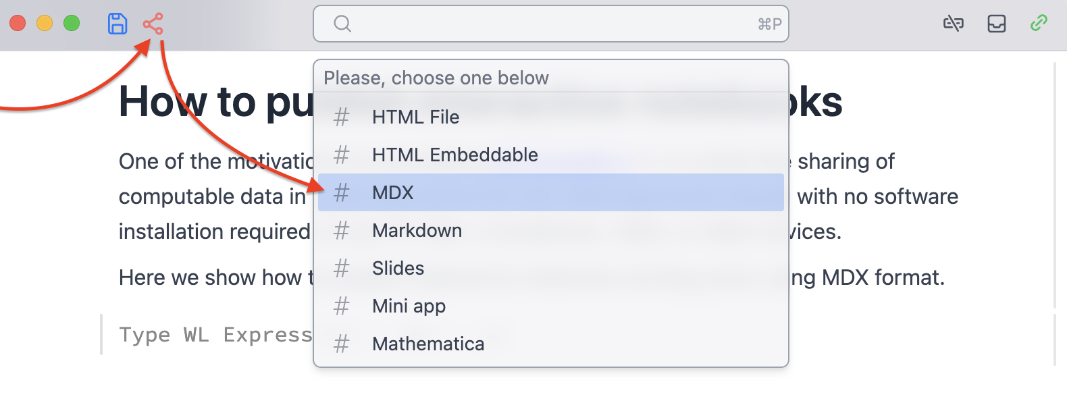1067x405 pixels.
Task: Choose Mini app from the list
Action: coord(409,306)
